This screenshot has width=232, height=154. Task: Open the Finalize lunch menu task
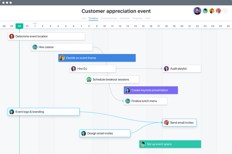[x=146, y=101]
